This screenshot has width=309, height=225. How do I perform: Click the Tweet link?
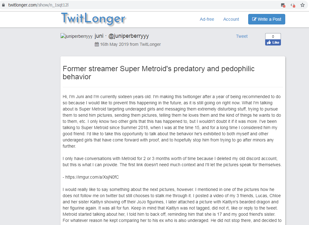pyautogui.click(x=242, y=36)
